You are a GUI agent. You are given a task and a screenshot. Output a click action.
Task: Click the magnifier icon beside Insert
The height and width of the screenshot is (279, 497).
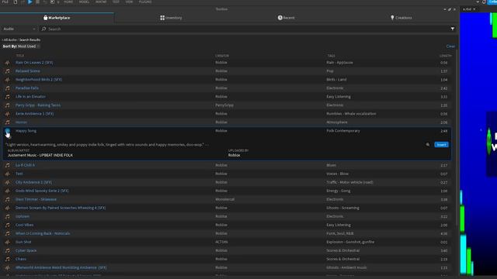(428, 145)
